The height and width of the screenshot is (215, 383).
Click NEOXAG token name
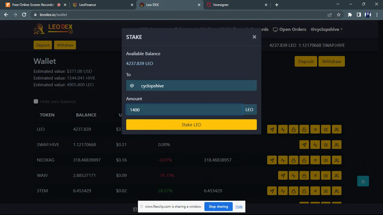coord(45,160)
